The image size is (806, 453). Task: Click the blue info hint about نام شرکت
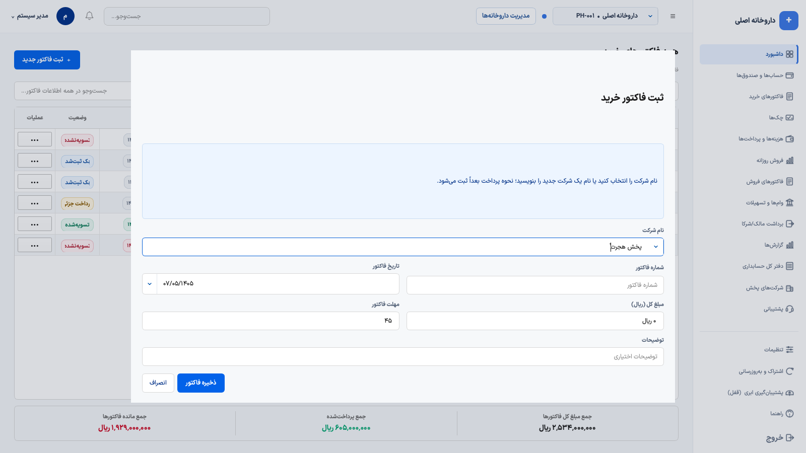pos(403,181)
